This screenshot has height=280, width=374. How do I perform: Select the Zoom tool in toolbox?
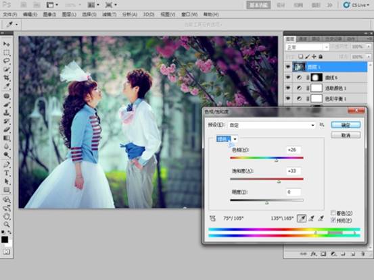click(x=7, y=224)
